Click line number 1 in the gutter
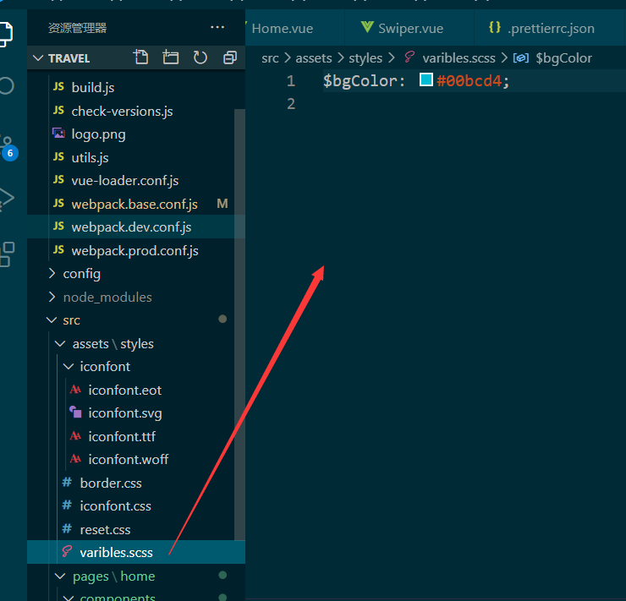Screen dimensions: 626x601 pos(291,81)
